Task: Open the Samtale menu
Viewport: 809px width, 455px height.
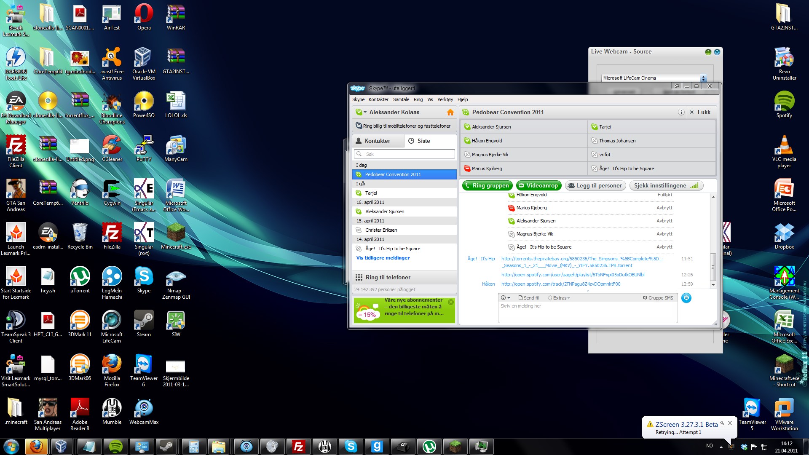Action: pos(401,100)
